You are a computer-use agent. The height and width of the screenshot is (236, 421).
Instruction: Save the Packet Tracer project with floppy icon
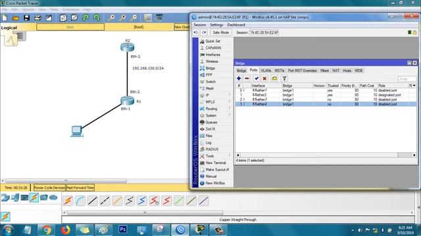coord(26,18)
